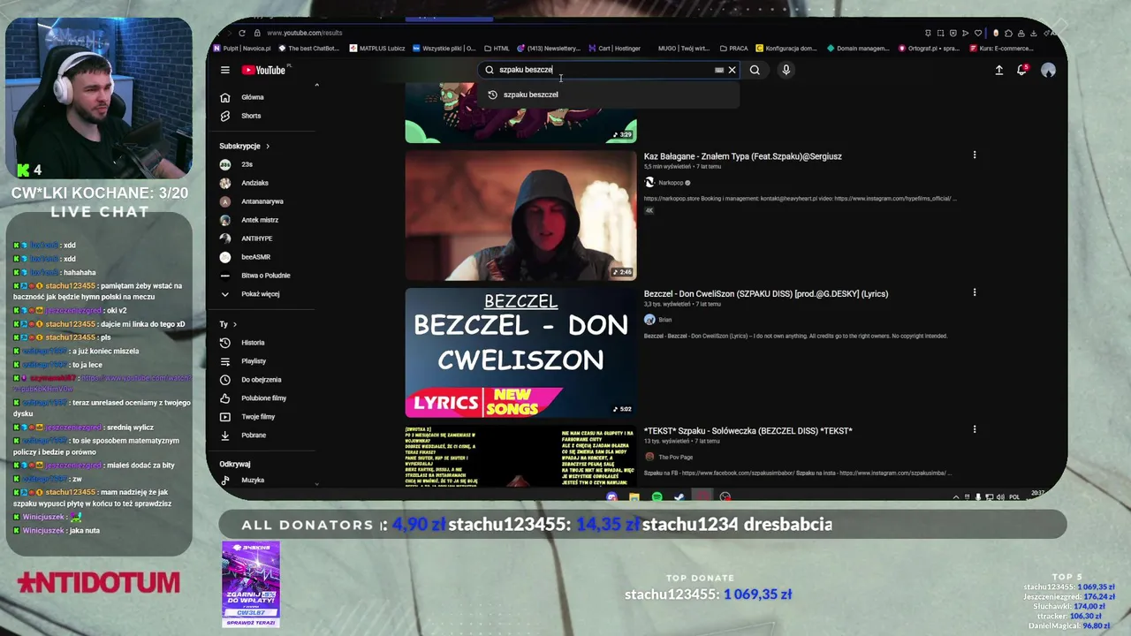The image size is (1131, 636).
Task: Open the YouTube hamburger guide menu
Action: coord(225,70)
